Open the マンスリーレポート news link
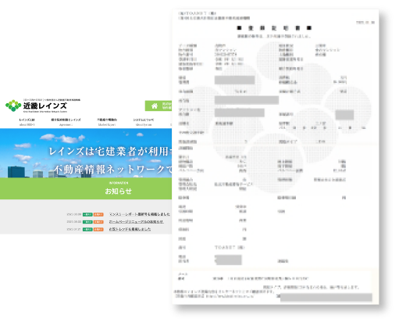399x333 pixels. tap(139, 214)
